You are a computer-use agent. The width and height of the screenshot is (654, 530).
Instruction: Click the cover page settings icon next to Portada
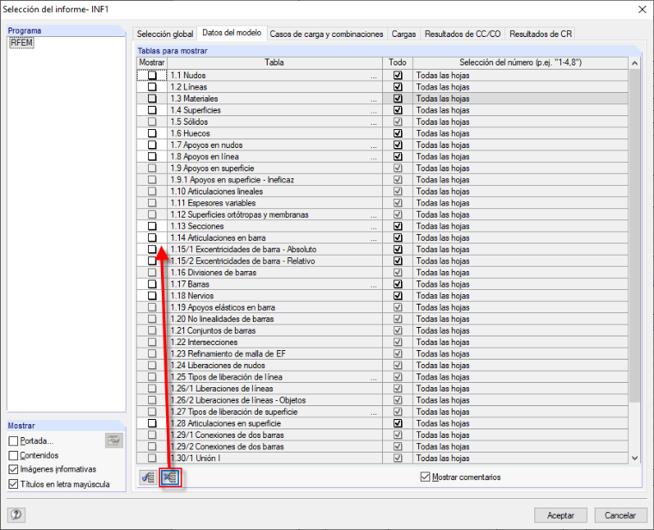coord(114,441)
